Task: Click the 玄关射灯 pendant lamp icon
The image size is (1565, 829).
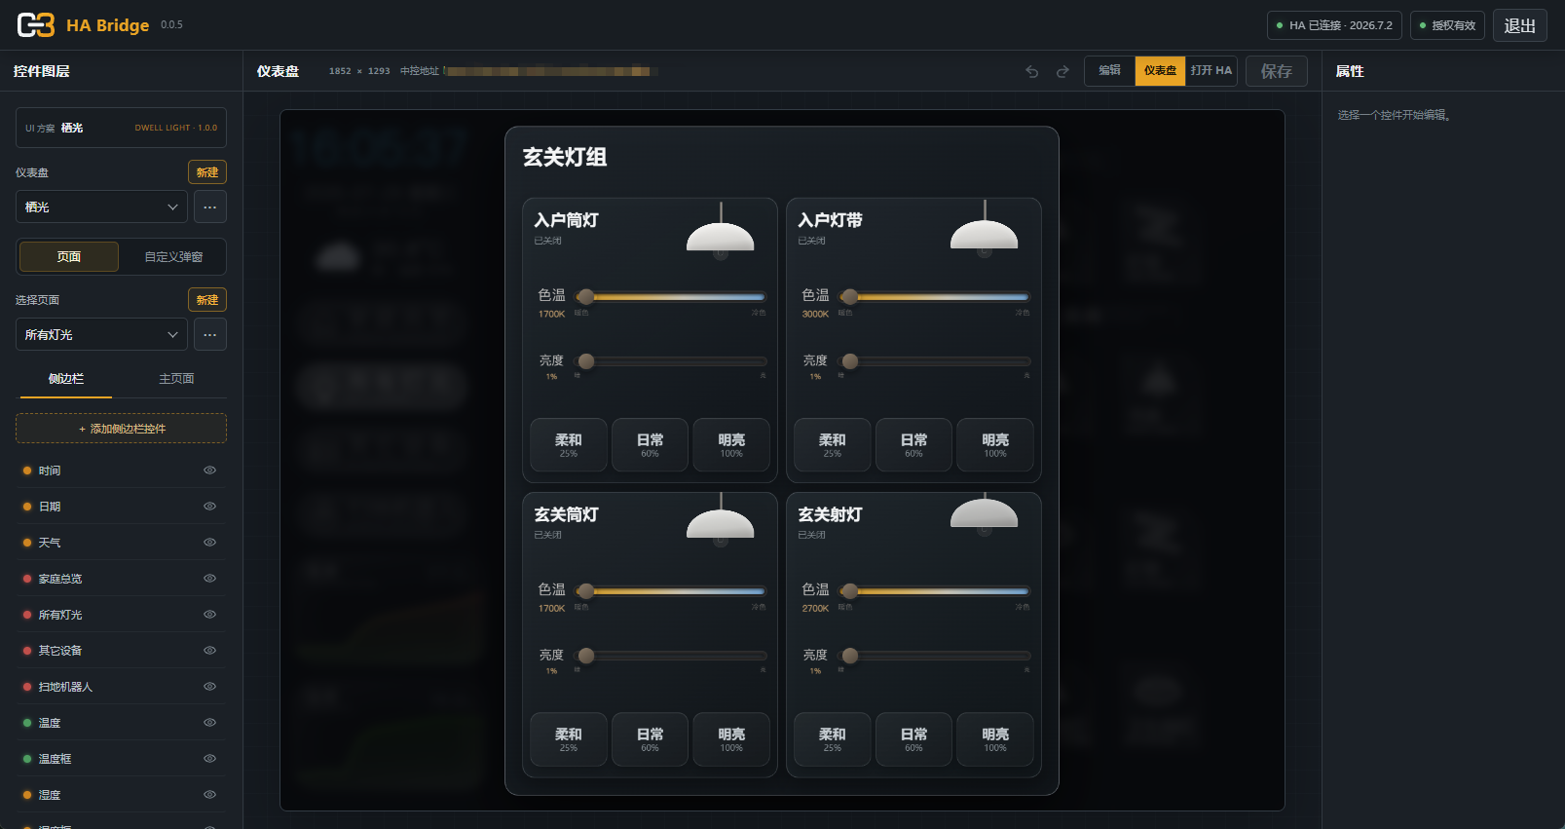Action: click(x=985, y=516)
